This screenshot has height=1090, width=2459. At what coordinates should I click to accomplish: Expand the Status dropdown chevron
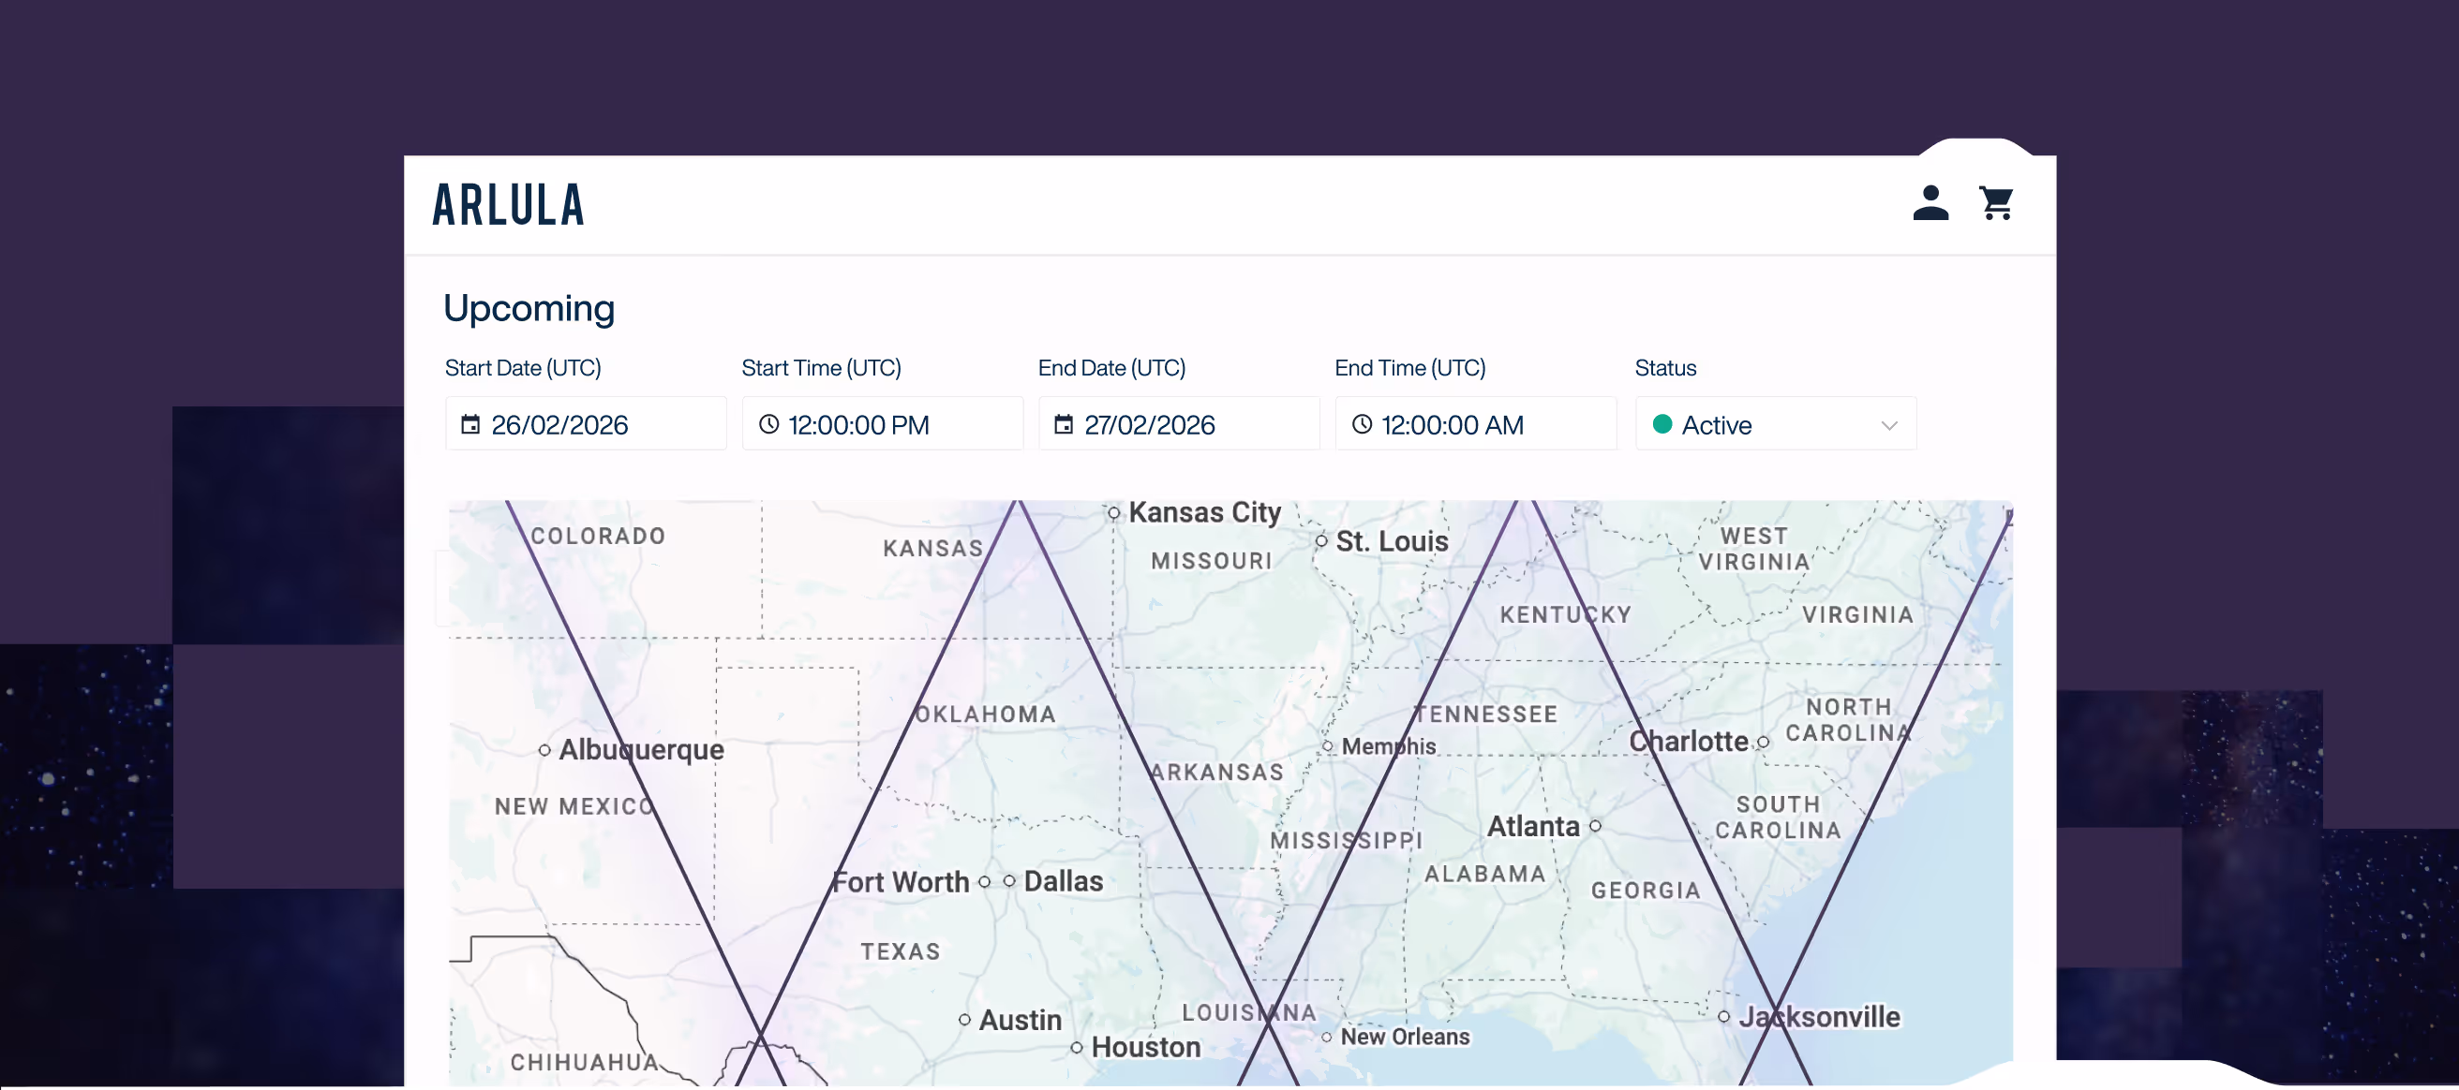click(x=1888, y=425)
